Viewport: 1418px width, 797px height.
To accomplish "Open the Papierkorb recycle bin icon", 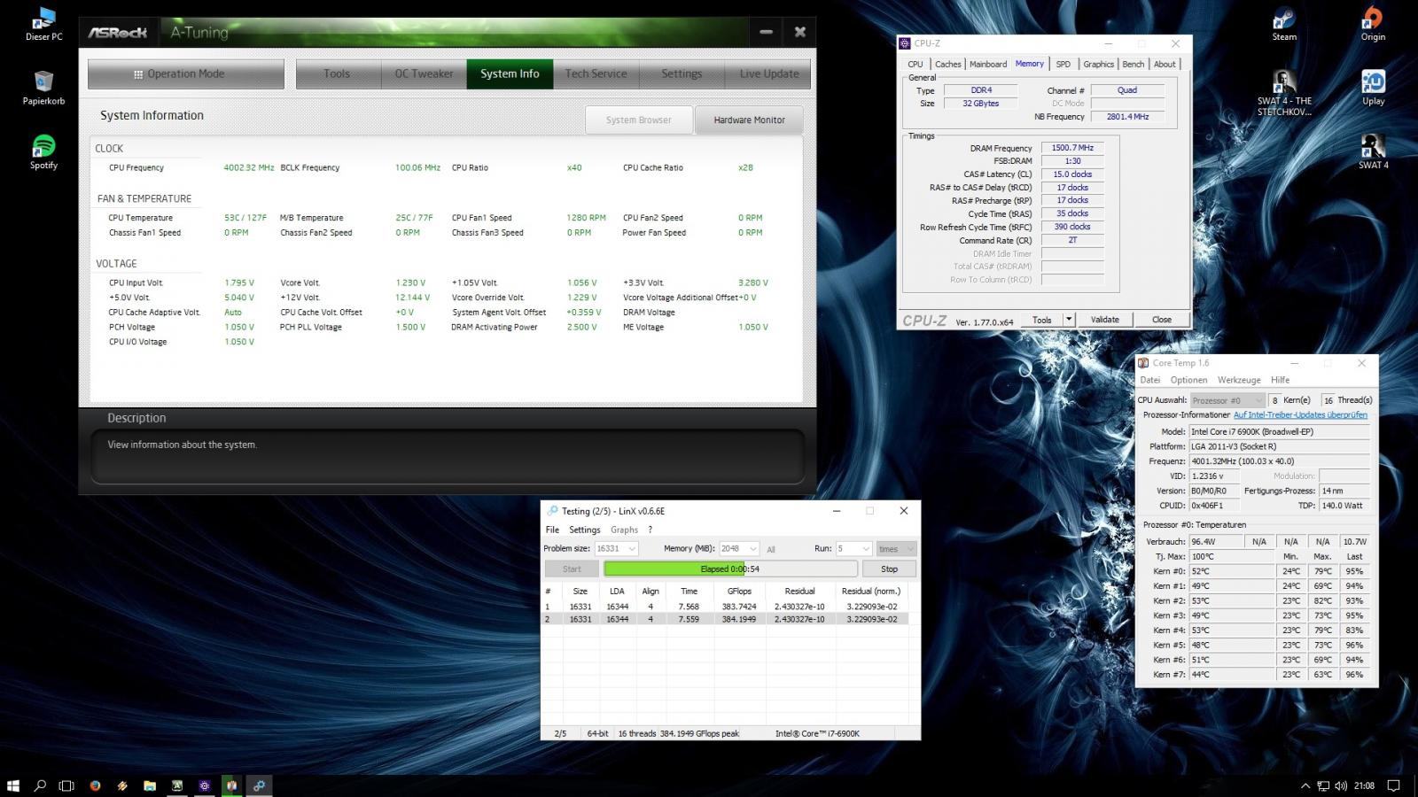I will click(x=43, y=89).
